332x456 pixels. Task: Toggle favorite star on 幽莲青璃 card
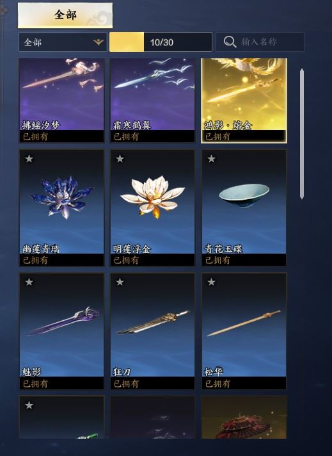(x=29, y=159)
